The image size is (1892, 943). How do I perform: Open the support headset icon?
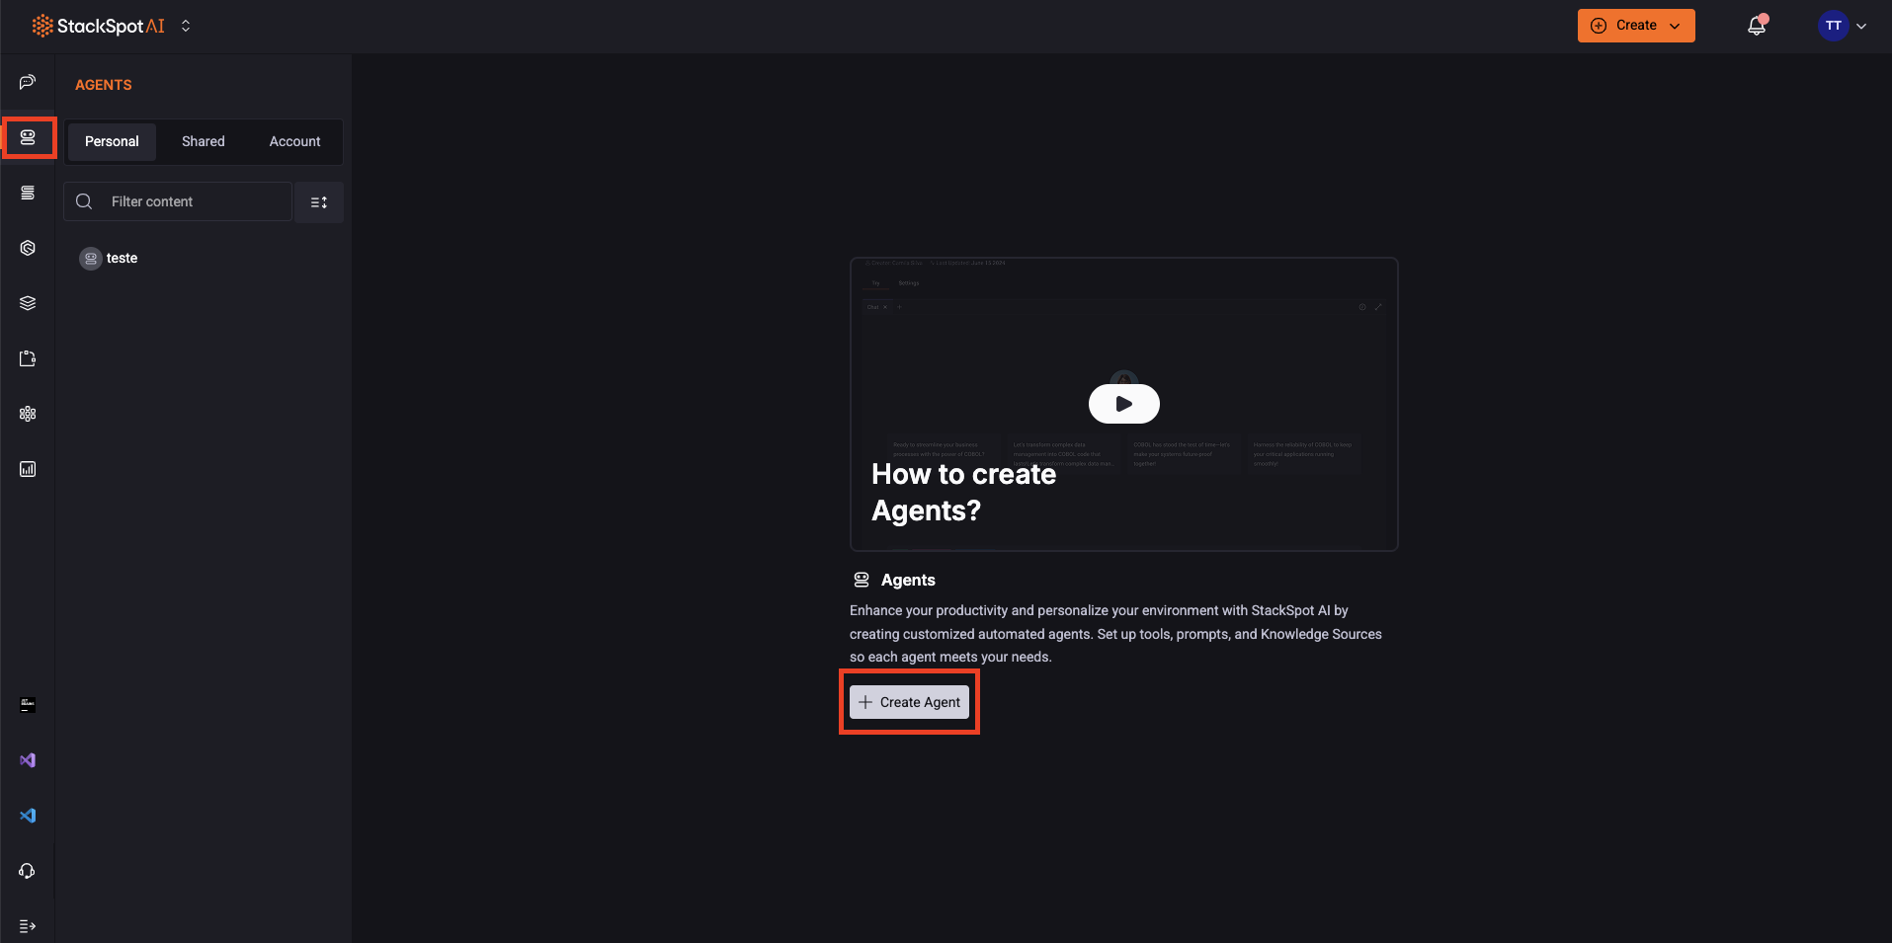pos(27,871)
